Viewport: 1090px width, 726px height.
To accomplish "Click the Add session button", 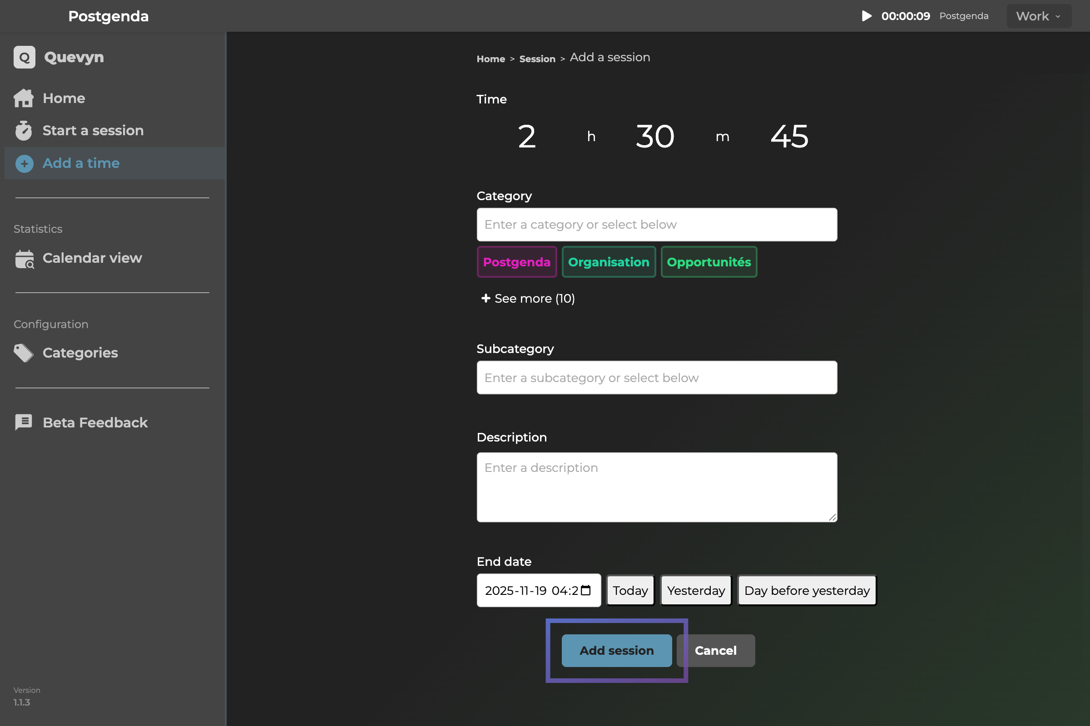I will (x=616, y=651).
